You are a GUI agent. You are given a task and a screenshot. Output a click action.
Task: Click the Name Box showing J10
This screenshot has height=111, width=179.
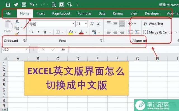[14, 49]
